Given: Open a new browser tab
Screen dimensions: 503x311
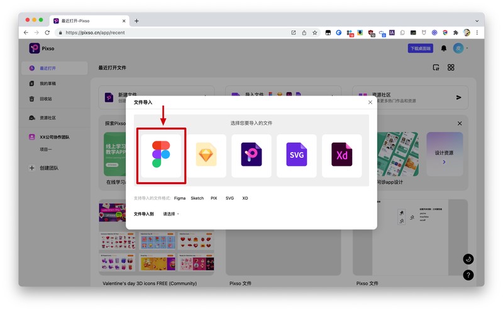Looking at the screenshot, I should click(136, 21).
